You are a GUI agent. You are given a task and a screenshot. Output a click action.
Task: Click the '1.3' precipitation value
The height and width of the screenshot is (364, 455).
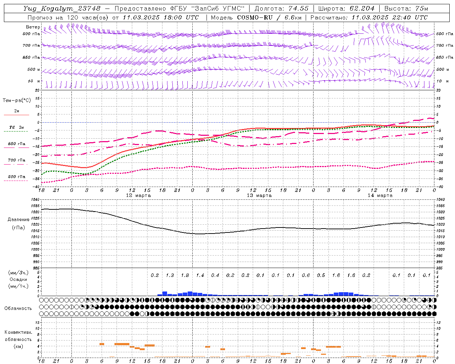tap(170, 275)
